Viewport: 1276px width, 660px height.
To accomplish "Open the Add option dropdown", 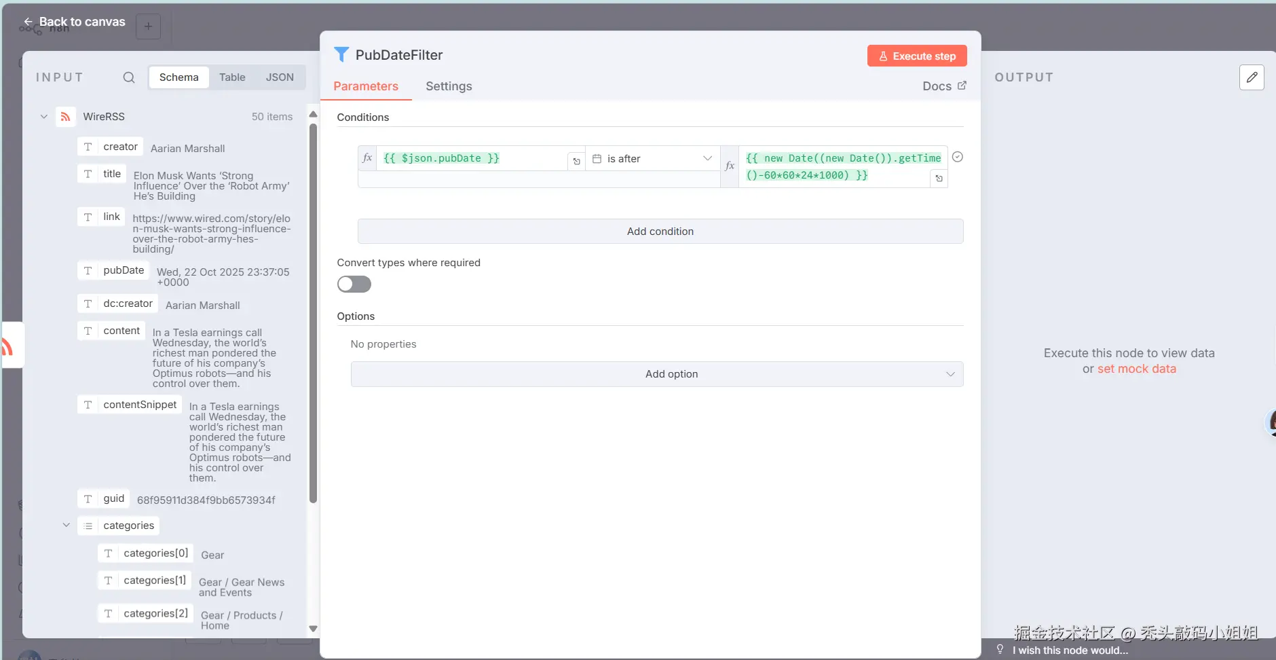I will pyautogui.click(x=657, y=374).
